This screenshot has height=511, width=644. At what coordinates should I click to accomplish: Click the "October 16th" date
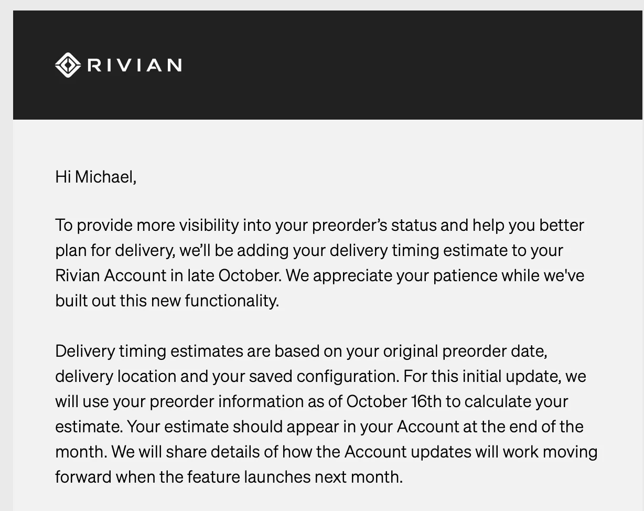point(394,401)
